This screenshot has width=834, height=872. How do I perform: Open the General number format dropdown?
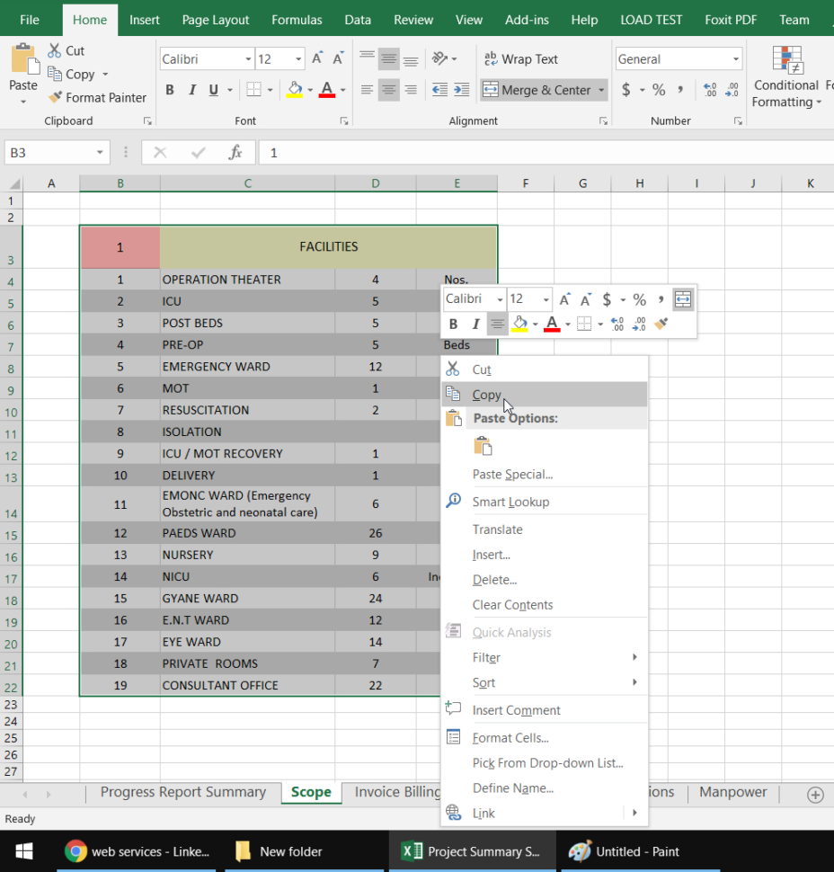735,59
